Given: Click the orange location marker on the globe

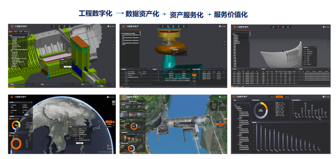Looking at the screenshot, I should point(66,122).
